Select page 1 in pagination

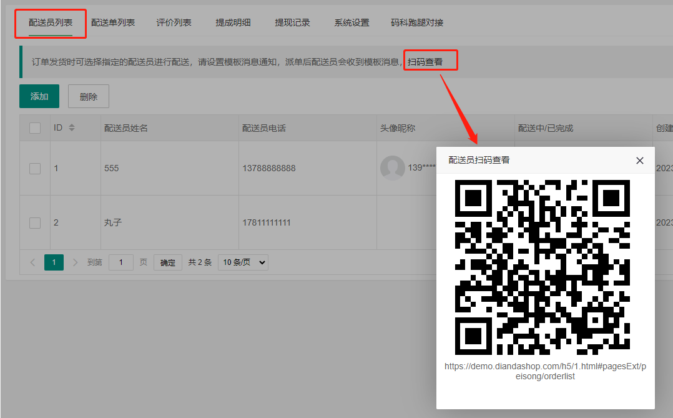click(x=54, y=262)
